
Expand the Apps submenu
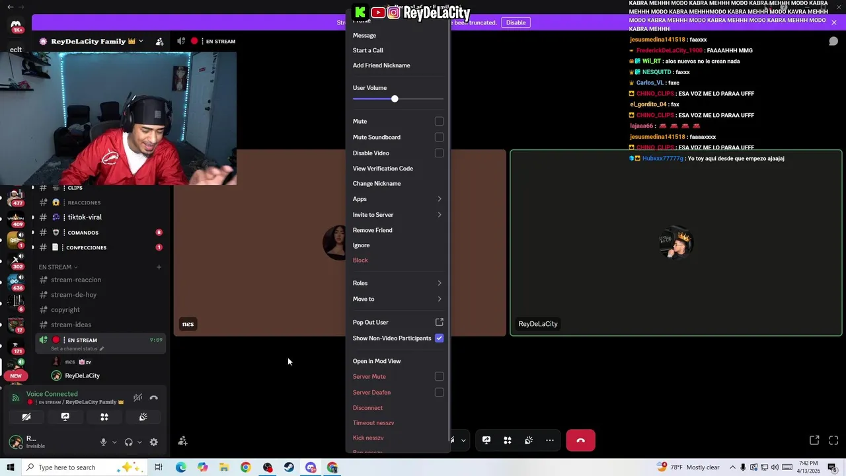398,199
